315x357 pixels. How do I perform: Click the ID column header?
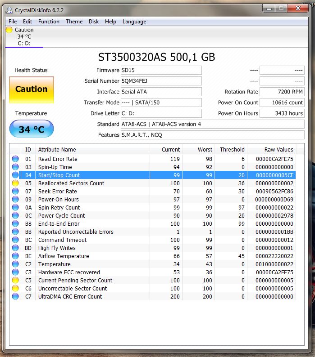click(x=28, y=150)
